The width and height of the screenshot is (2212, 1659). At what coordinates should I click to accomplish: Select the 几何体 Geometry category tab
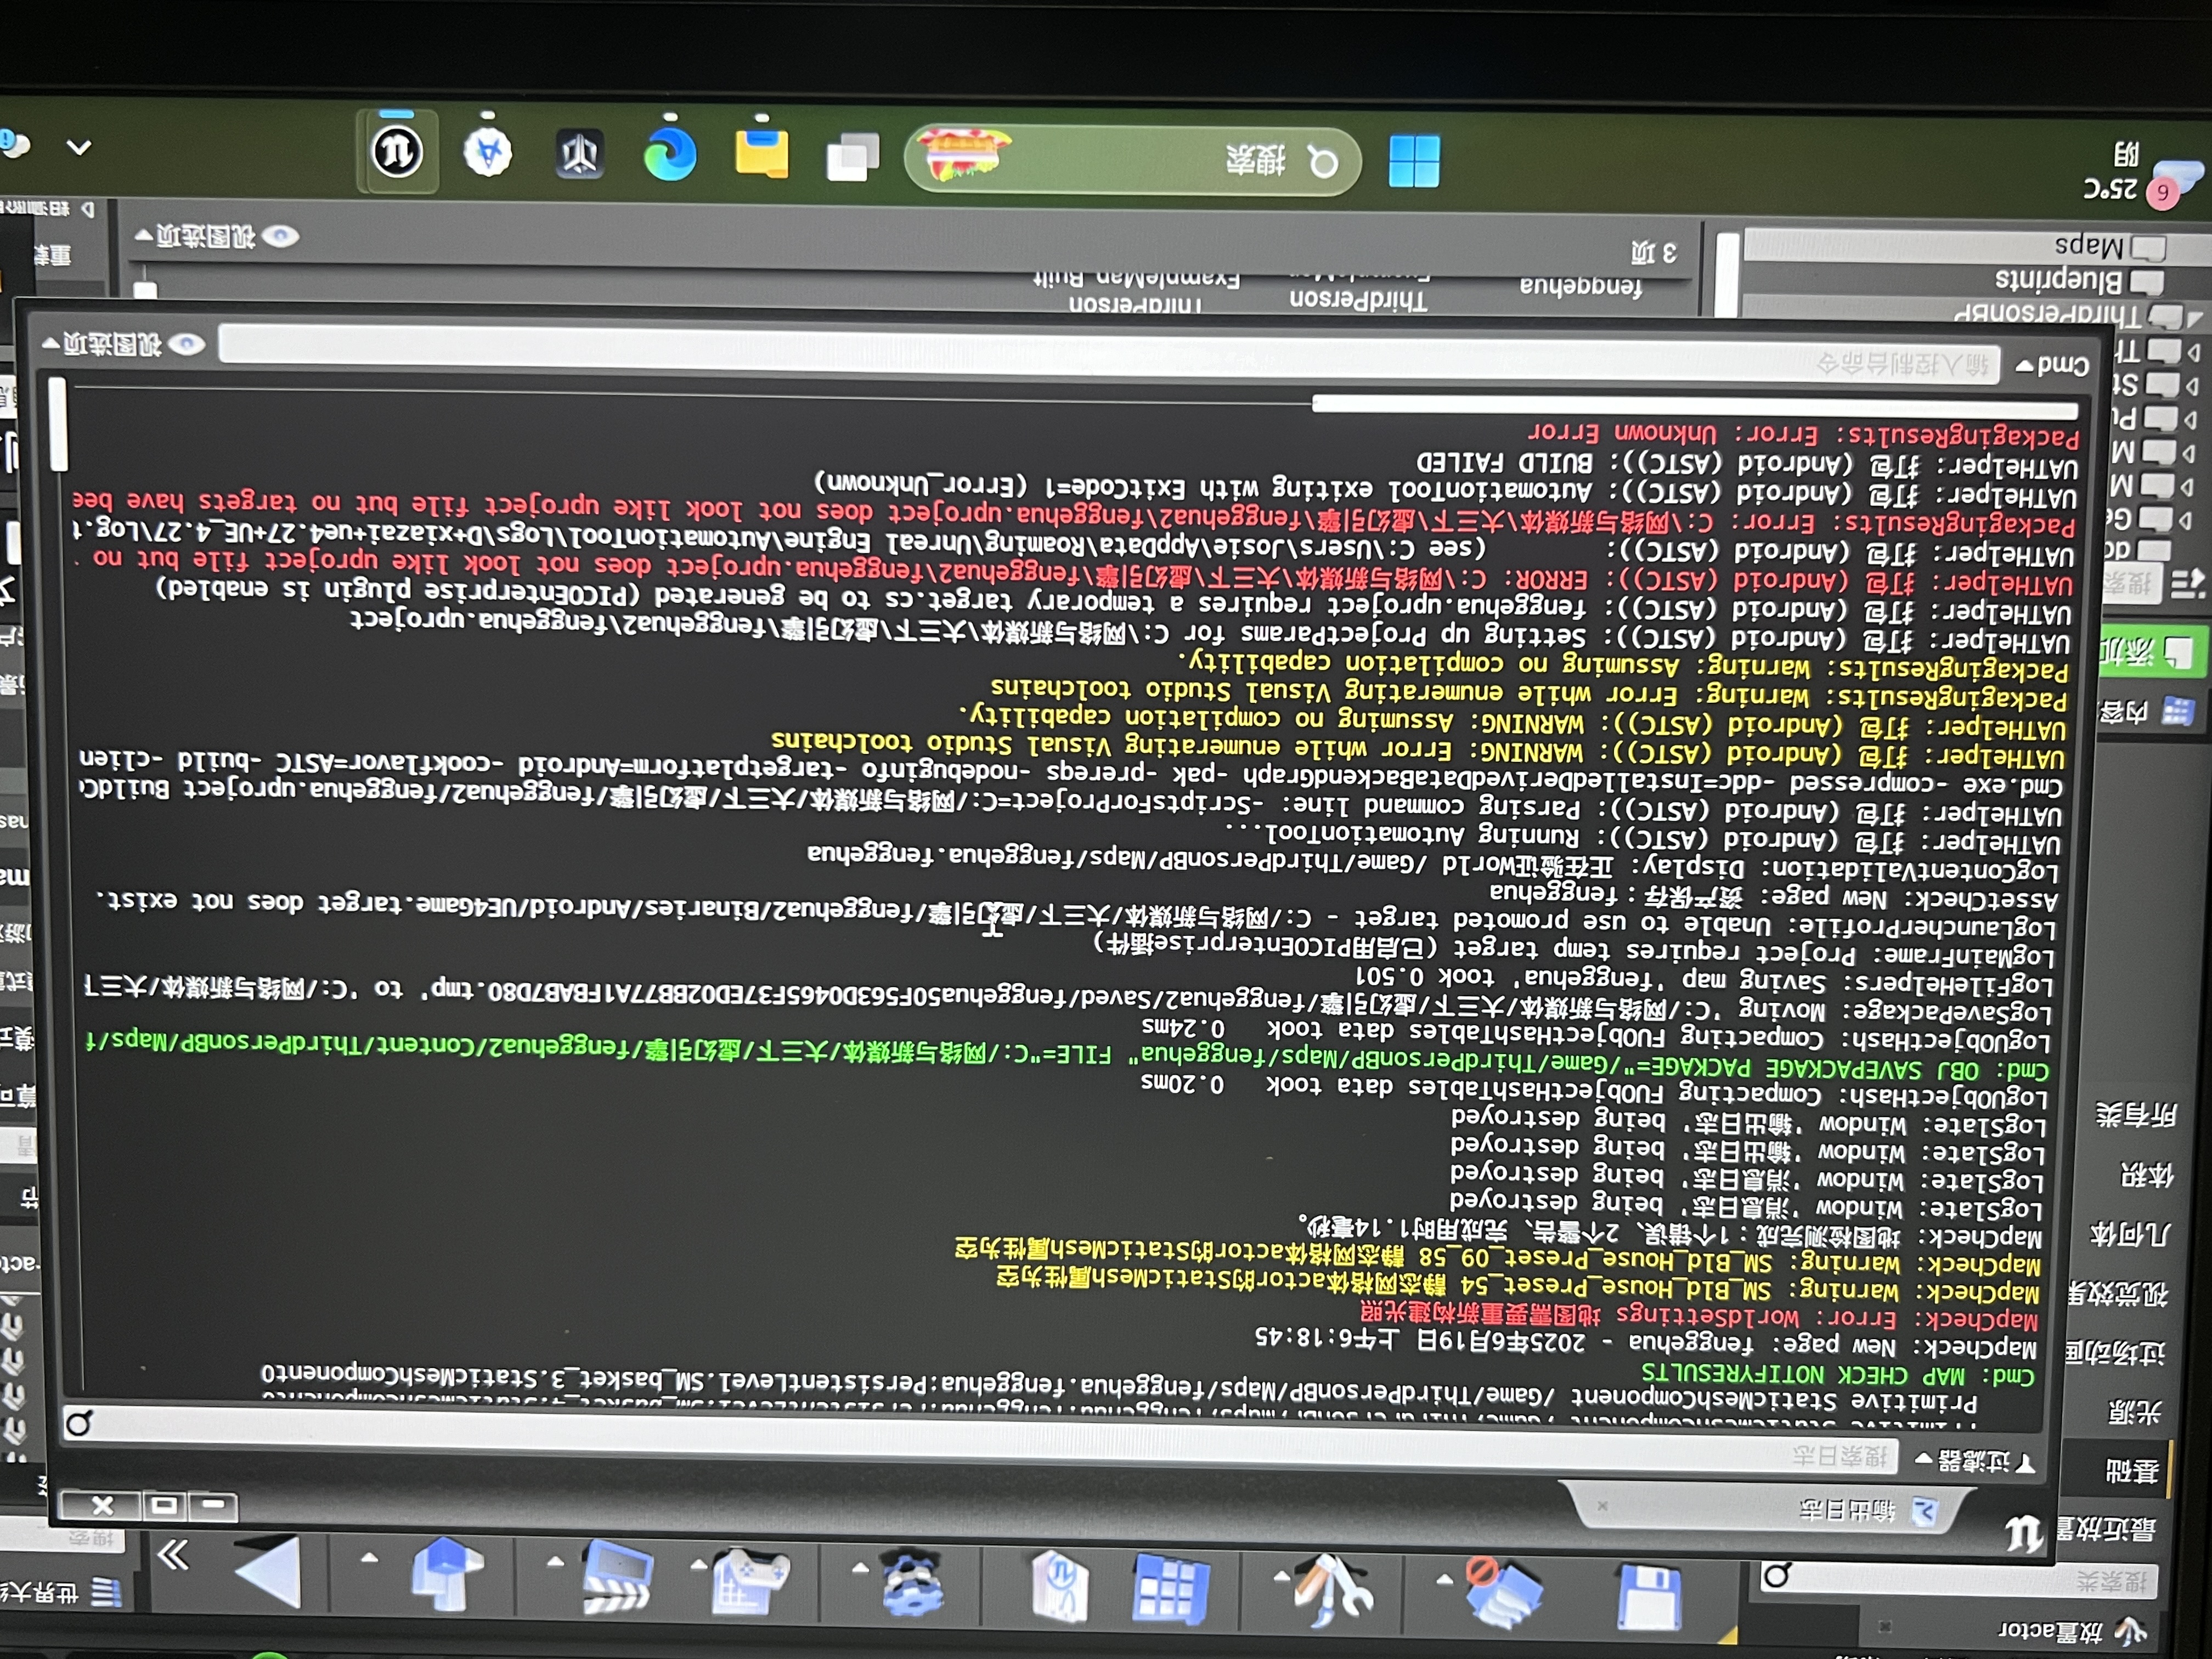(x=2130, y=1235)
